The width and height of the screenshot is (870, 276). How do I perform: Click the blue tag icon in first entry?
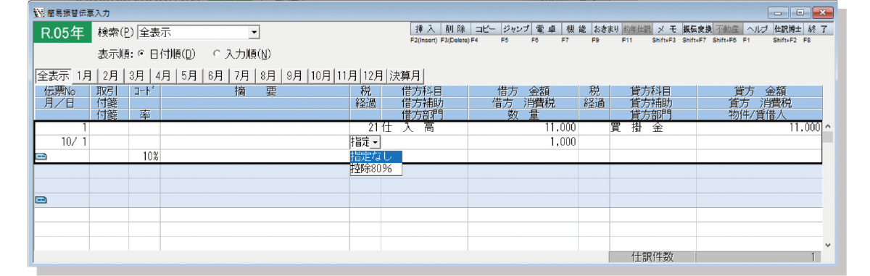pos(41,156)
